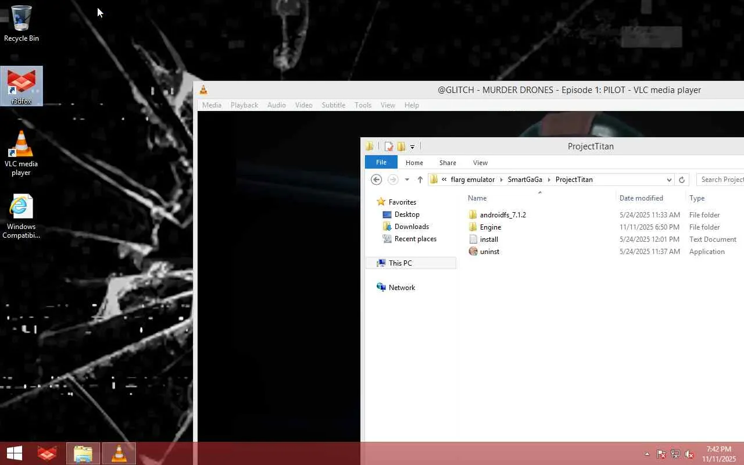Open the network icon in system tray
The image size is (744, 465).
[x=675, y=454]
